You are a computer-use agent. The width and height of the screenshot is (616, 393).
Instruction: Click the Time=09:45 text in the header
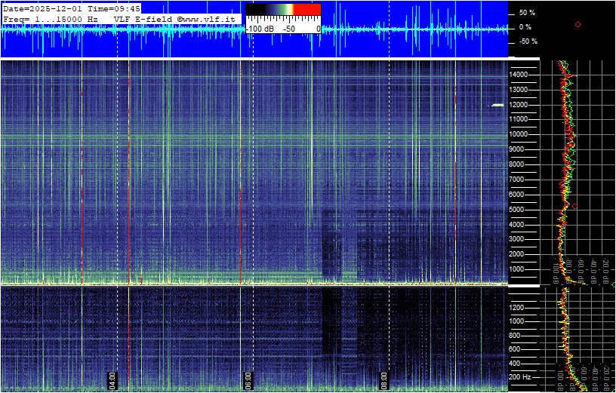114,8
